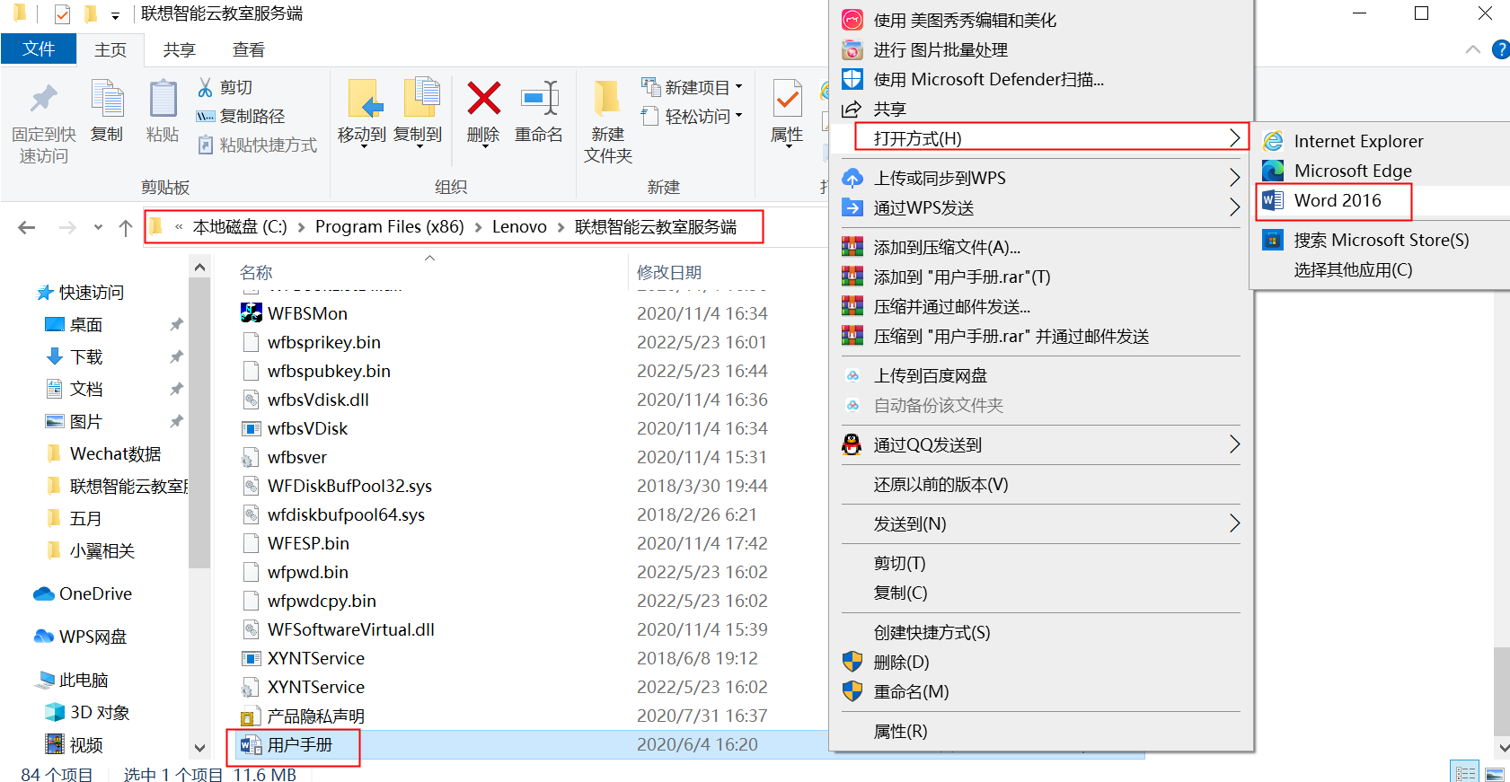The width and height of the screenshot is (1510, 782).
Task: Switch to the View tab
Action: click(x=248, y=50)
